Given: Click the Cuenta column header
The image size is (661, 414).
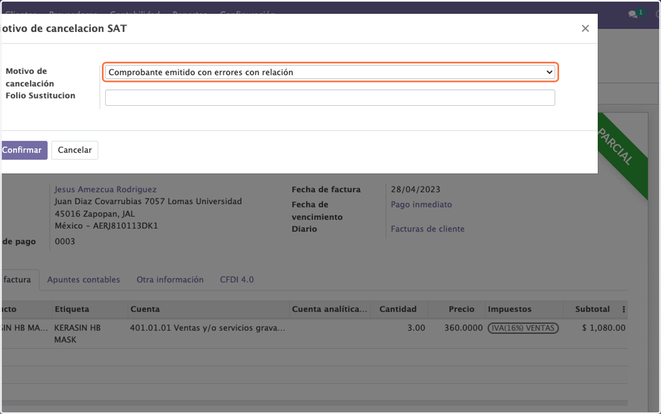Looking at the screenshot, I should (208, 309).
